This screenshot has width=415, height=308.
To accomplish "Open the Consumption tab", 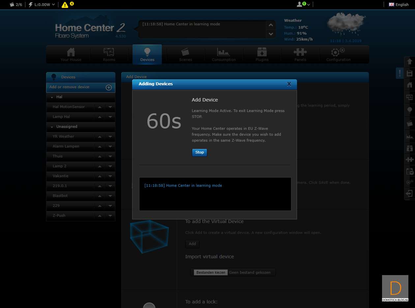I will [x=224, y=55].
